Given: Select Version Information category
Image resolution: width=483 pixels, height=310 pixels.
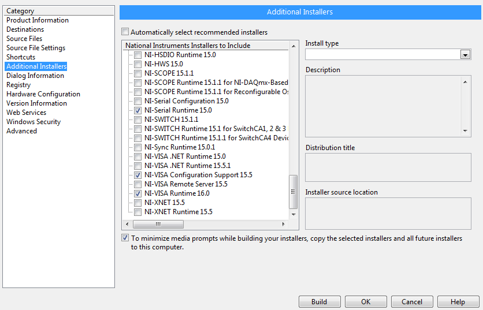Looking at the screenshot, I should pos(36,103).
